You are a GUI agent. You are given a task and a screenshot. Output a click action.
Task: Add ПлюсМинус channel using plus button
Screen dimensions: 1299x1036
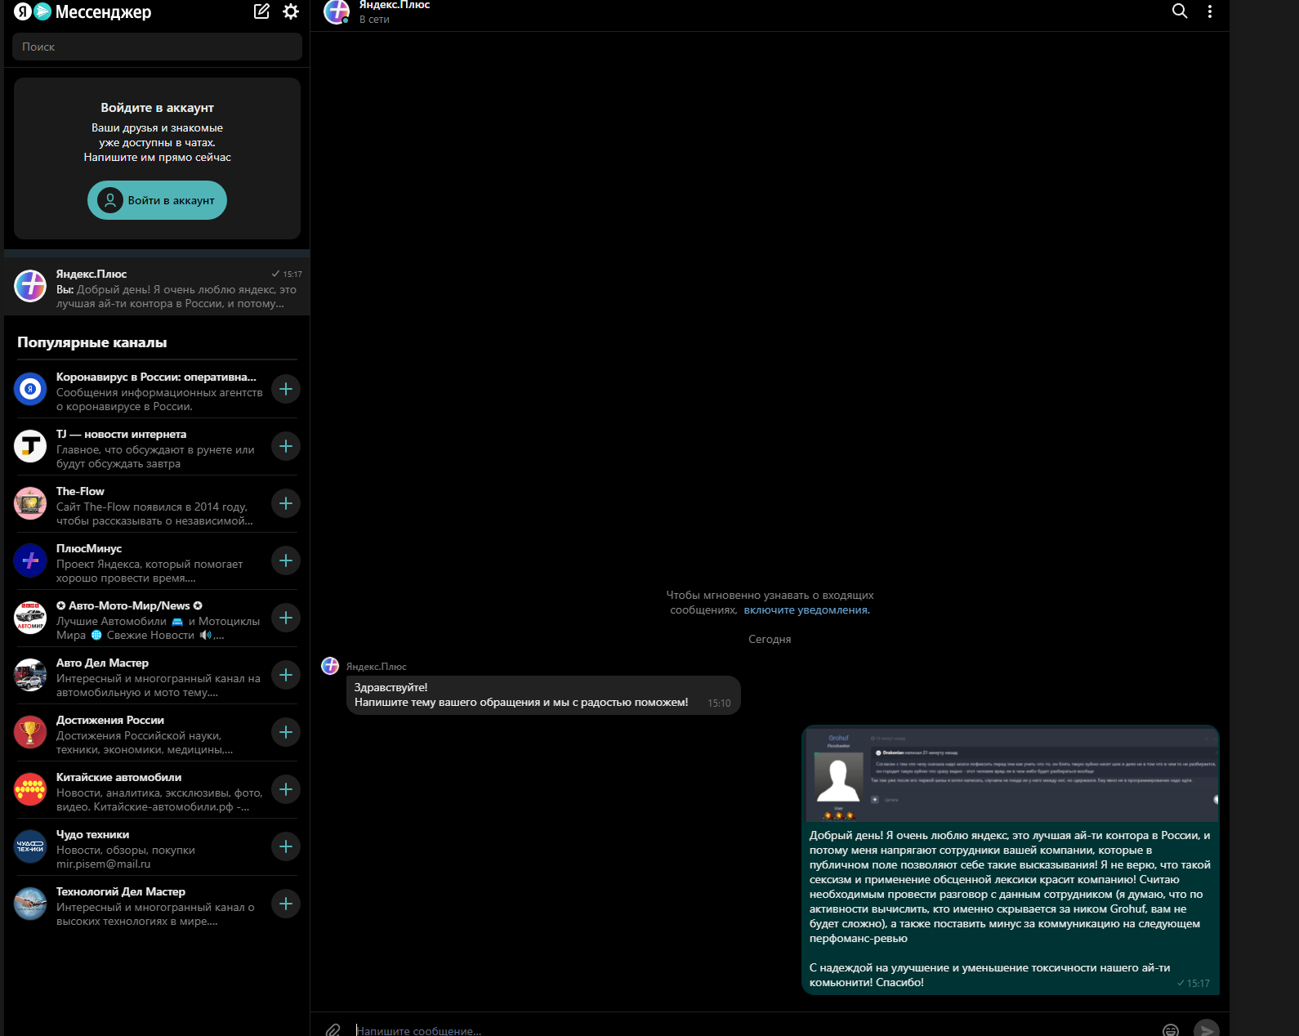(x=286, y=560)
